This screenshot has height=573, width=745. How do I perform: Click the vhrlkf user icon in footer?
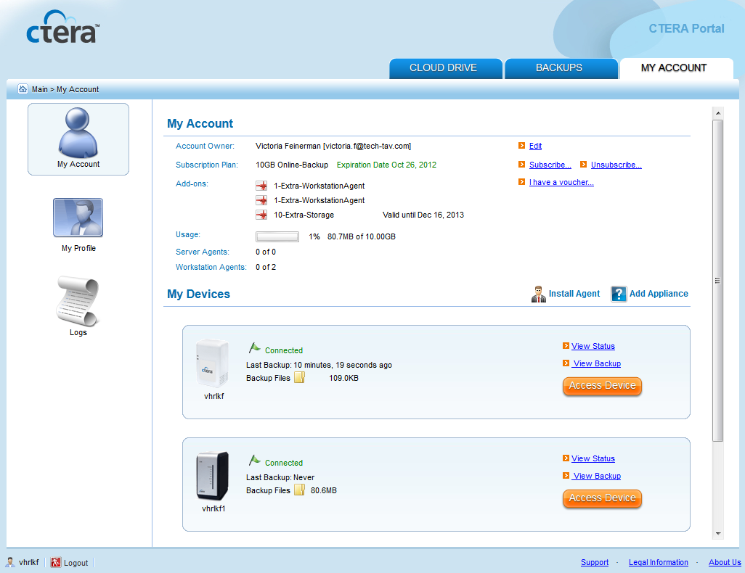click(10, 563)
